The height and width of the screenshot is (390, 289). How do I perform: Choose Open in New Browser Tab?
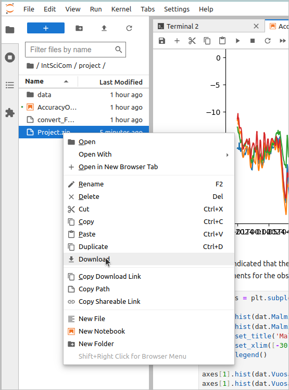tap(149, 167)
